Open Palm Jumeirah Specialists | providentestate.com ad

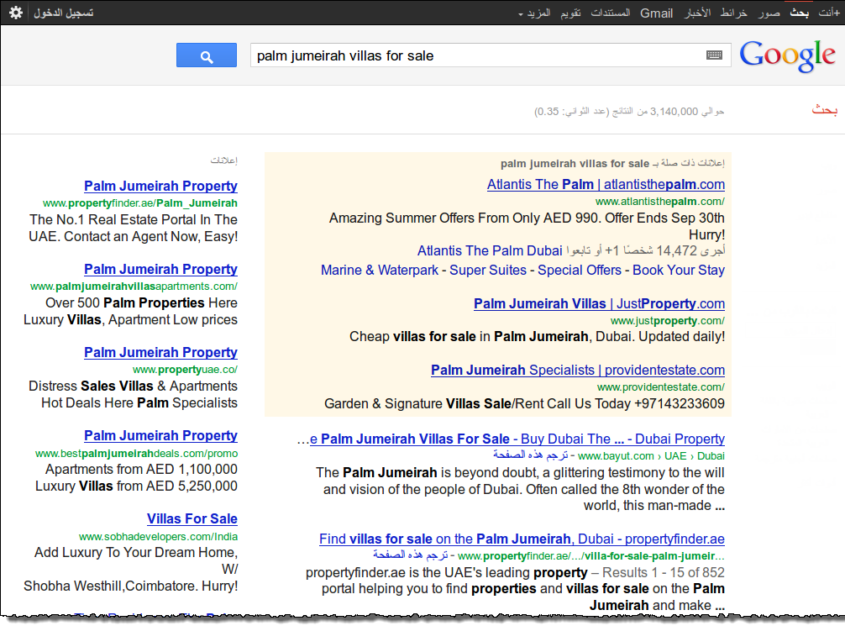pos(578,371)
